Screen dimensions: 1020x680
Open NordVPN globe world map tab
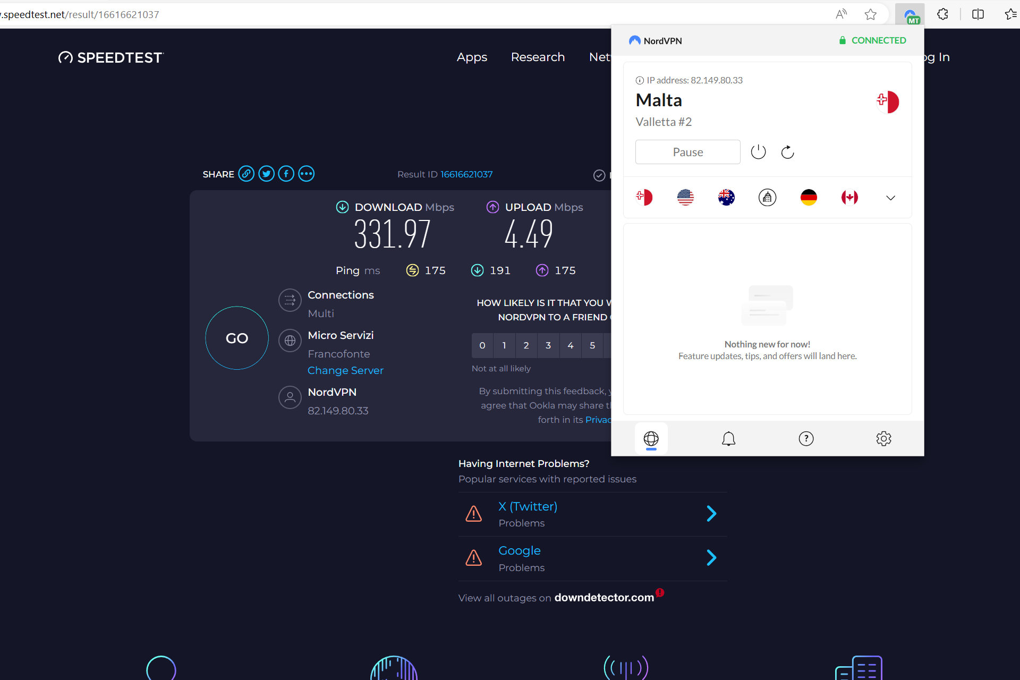point(651,438)
